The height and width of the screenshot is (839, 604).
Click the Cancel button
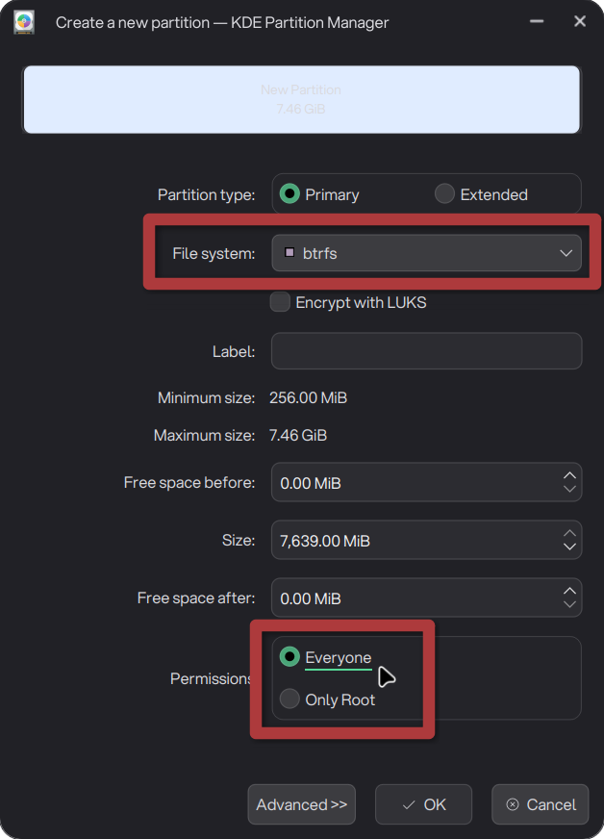click(541, 804)
